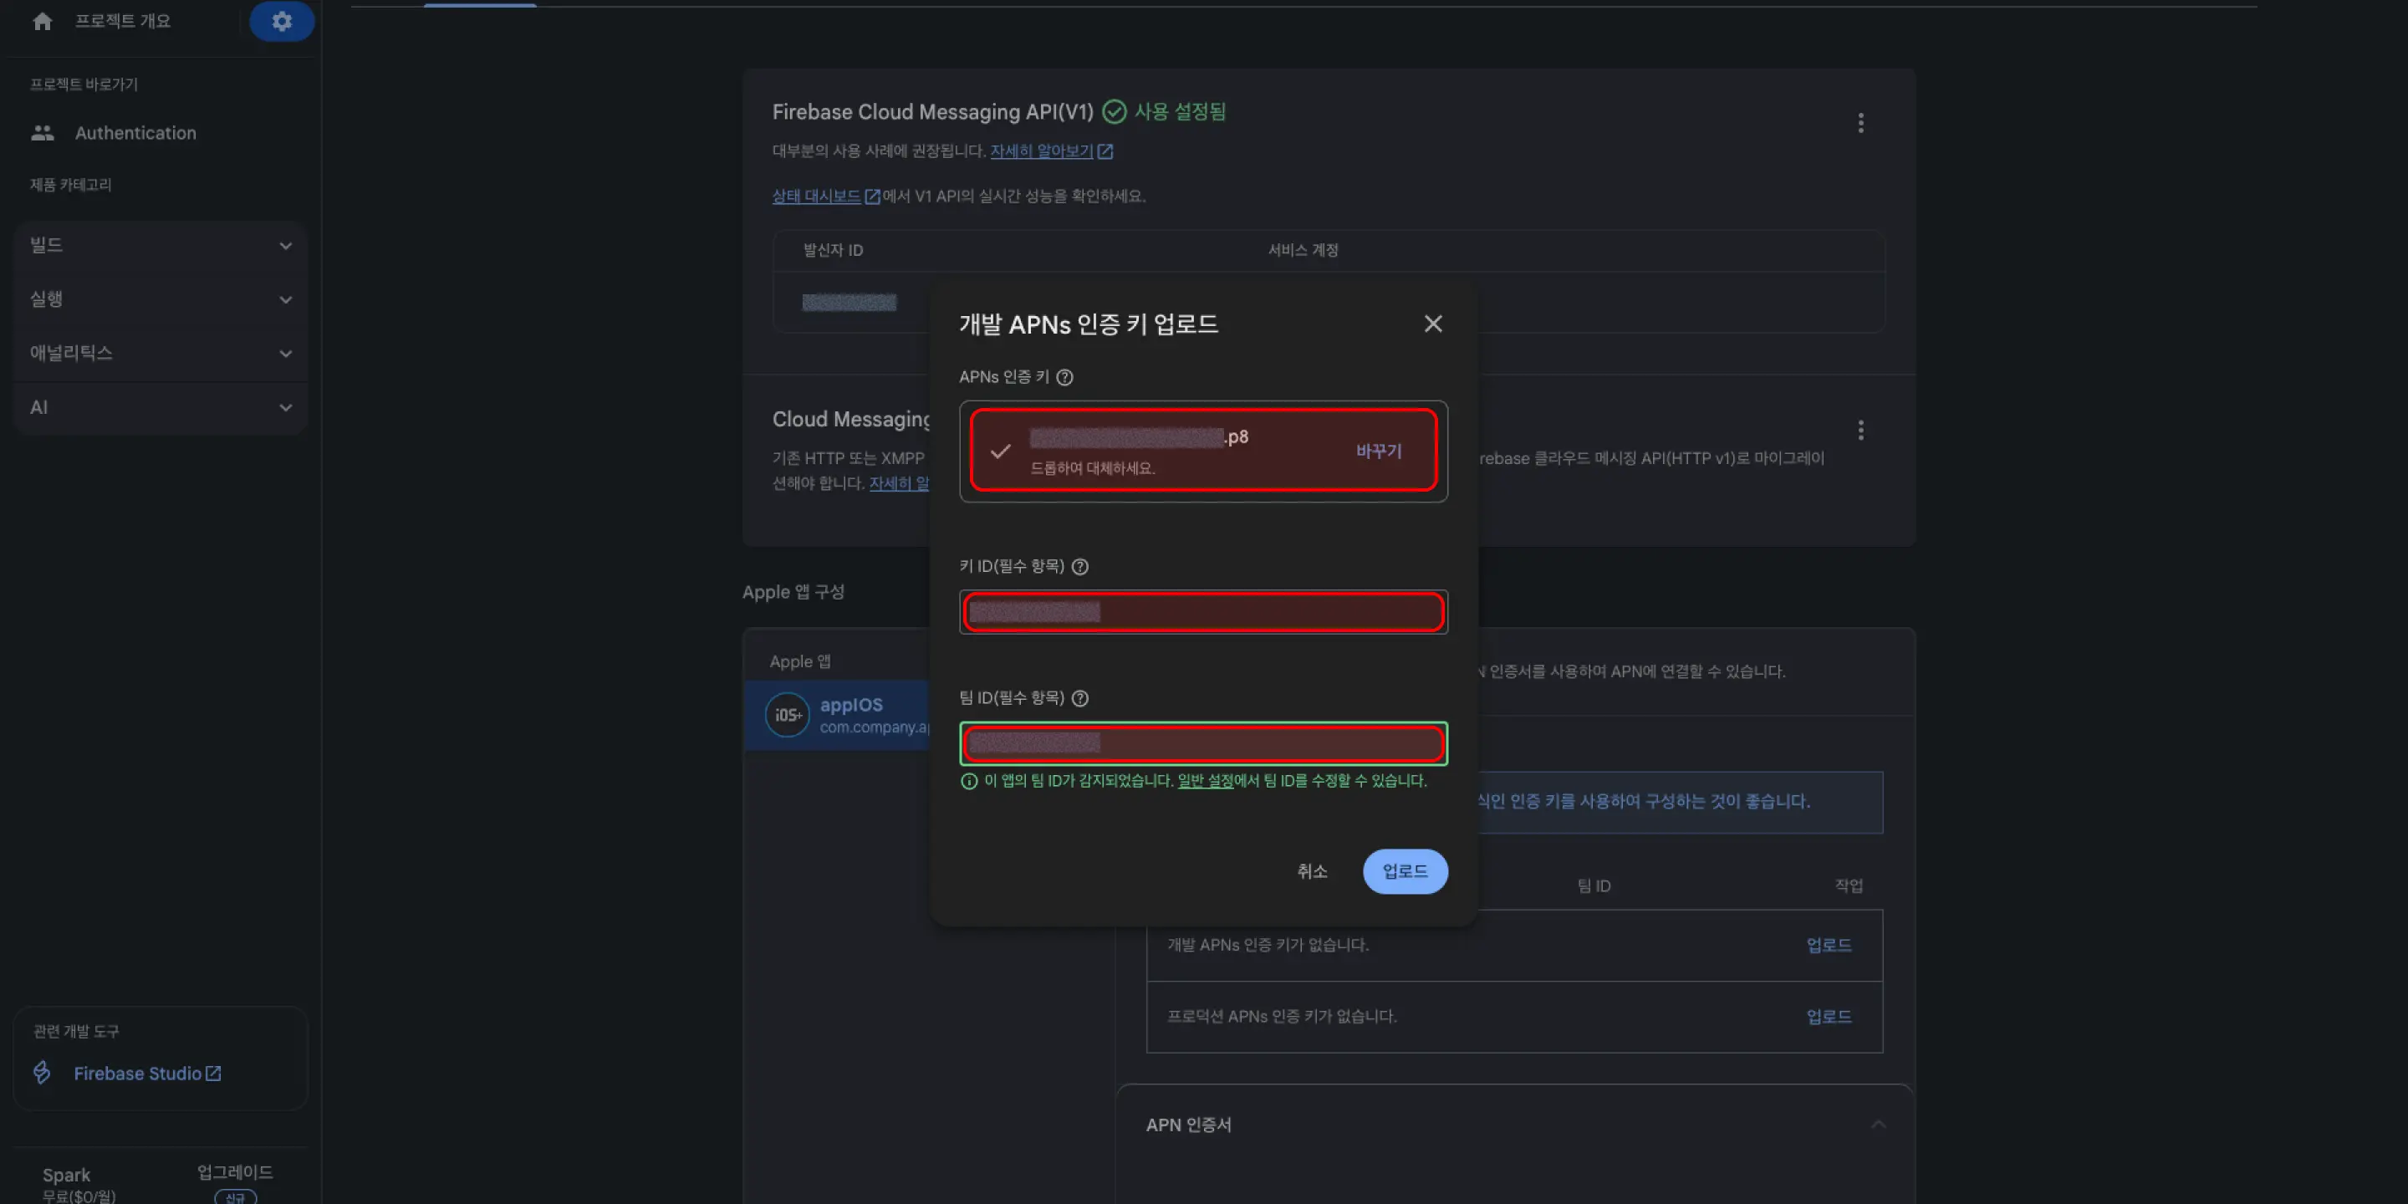Click the 작업 table column header
This screenshot has width=2408, height=1204.
click(1848, 886)
